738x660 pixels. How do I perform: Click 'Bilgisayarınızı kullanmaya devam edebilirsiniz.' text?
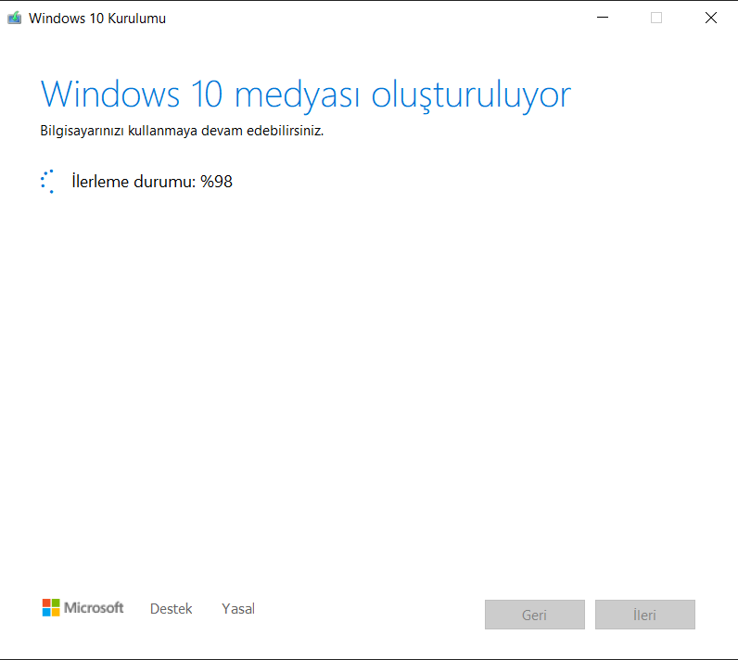click(182, 131)
